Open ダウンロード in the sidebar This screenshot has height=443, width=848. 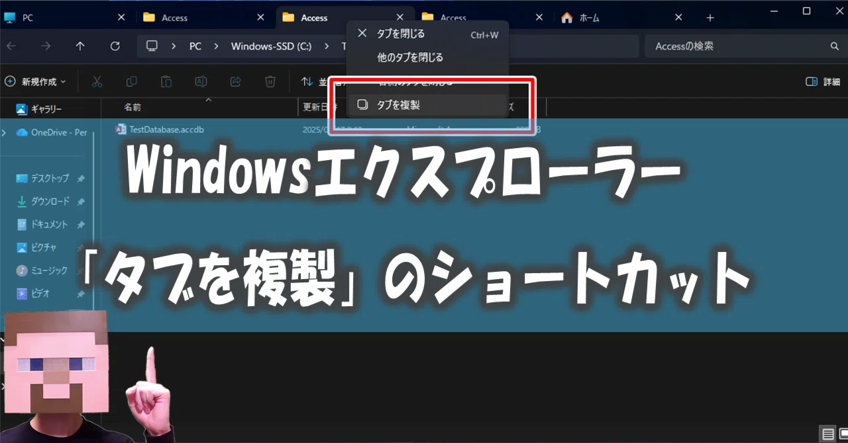click(x=43, y=202)
